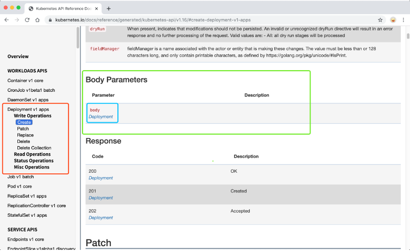This screenshot has height=251, width=410.
Task: Click the Patch section heading
Action: [x=98, y=243]
